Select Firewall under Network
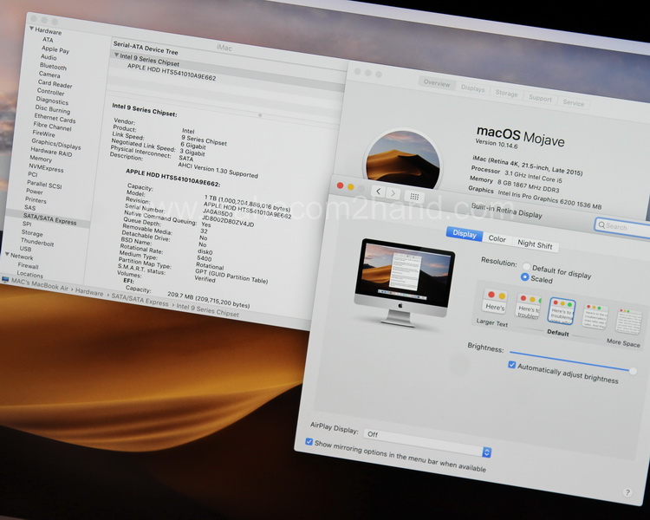650x520 pixels. pos(29,266)
